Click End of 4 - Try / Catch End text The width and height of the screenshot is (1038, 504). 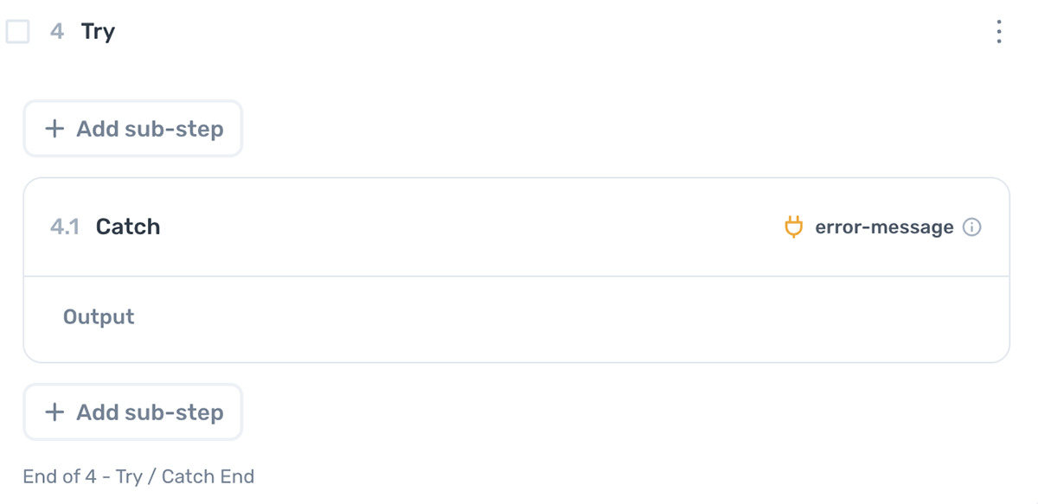[139, 476]
